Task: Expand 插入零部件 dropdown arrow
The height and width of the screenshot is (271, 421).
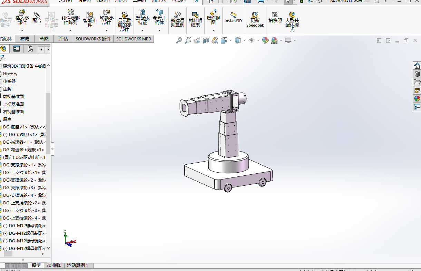Action: [x=22, y=30]
